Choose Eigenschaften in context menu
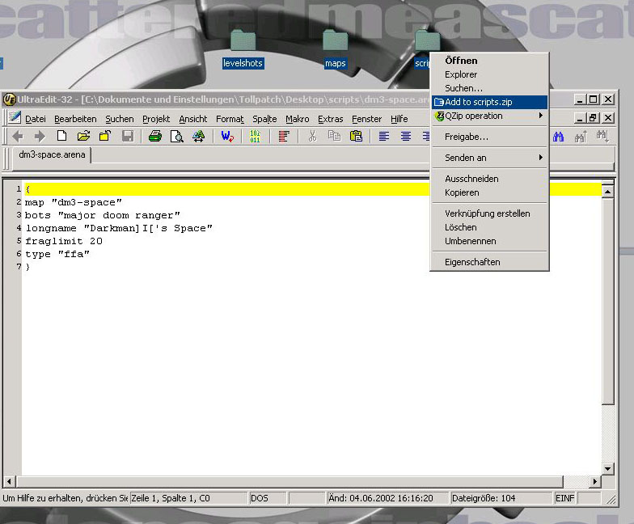This screenshot has width=634, height=524. tap(489, 262)
